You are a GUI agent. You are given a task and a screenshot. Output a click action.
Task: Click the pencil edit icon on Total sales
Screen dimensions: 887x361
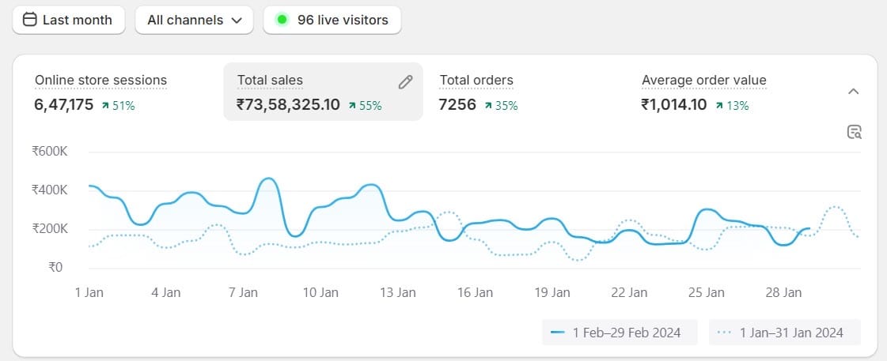(x=405, y=81)
